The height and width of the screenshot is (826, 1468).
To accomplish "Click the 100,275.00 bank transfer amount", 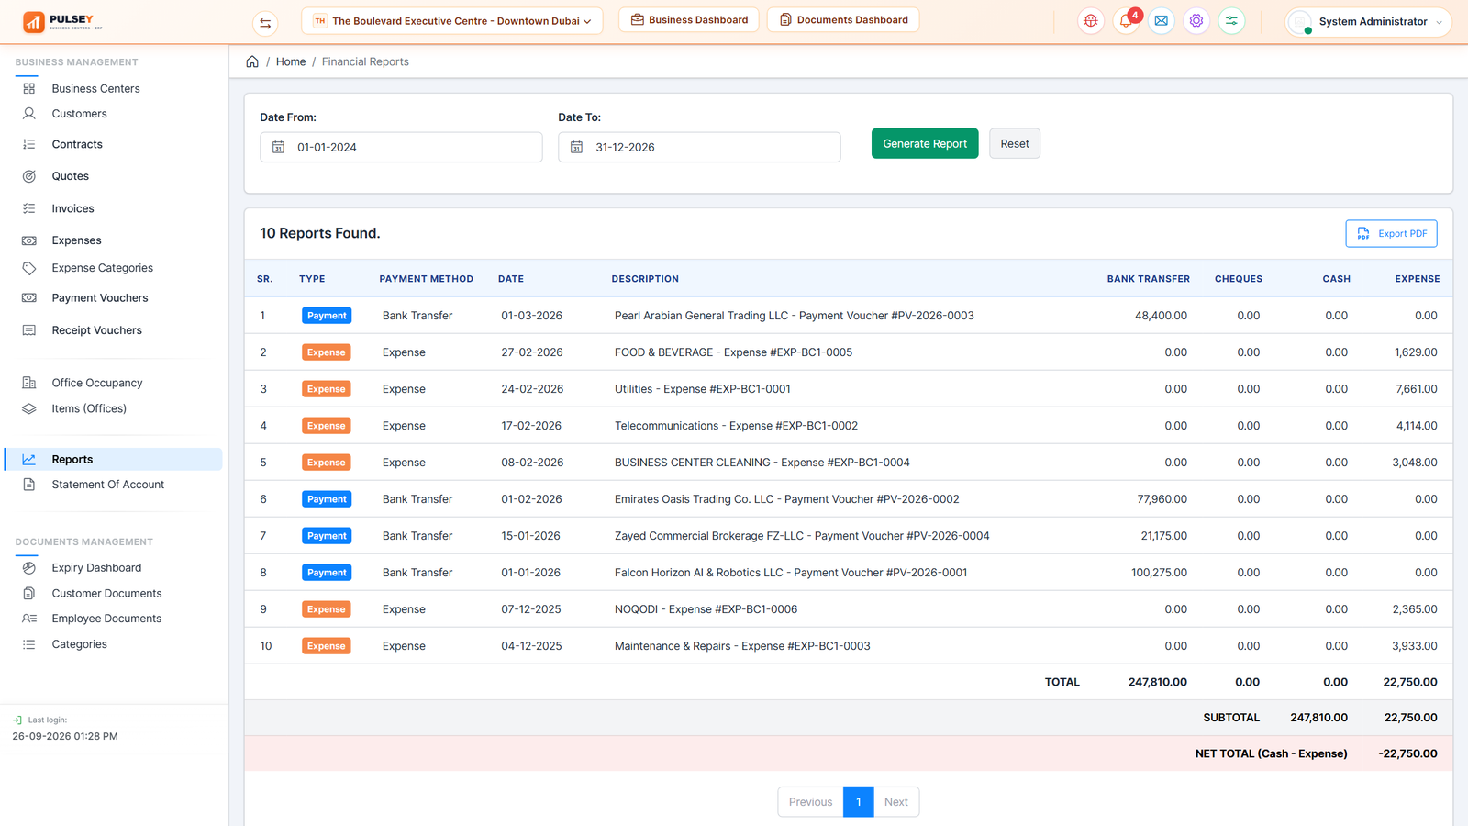I will [x=1159, y=573].
